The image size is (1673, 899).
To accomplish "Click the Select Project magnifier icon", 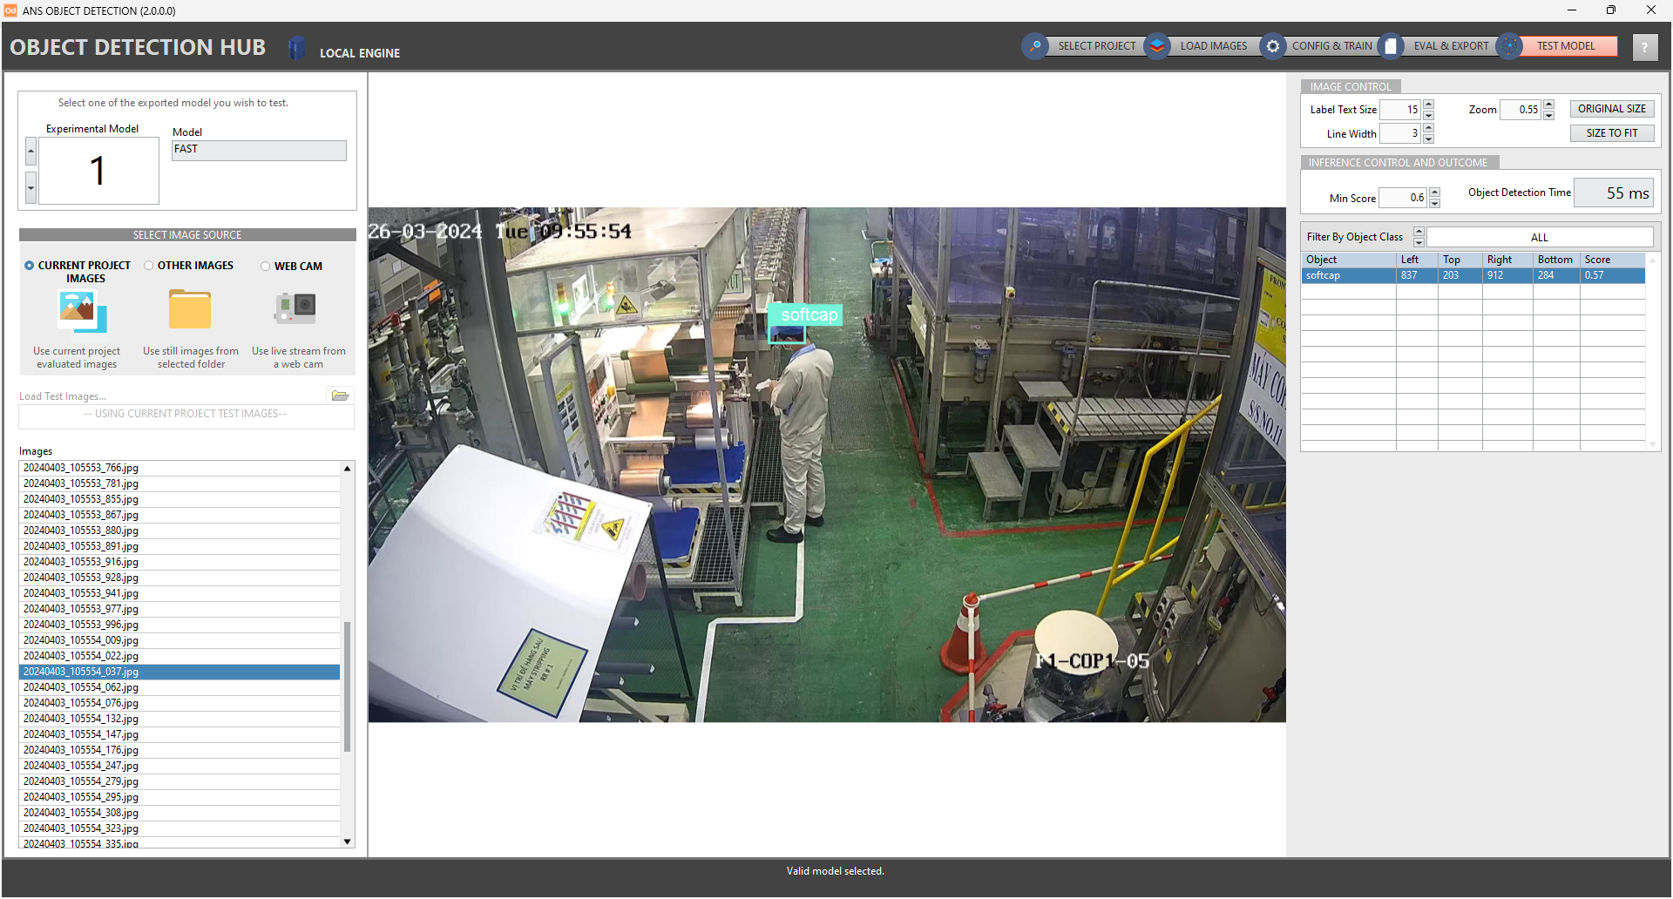I will click(1035, 46).
